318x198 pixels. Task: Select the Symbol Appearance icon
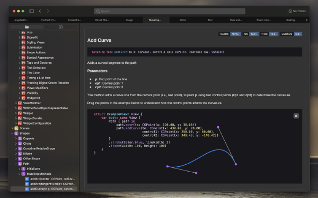(23, 58)
